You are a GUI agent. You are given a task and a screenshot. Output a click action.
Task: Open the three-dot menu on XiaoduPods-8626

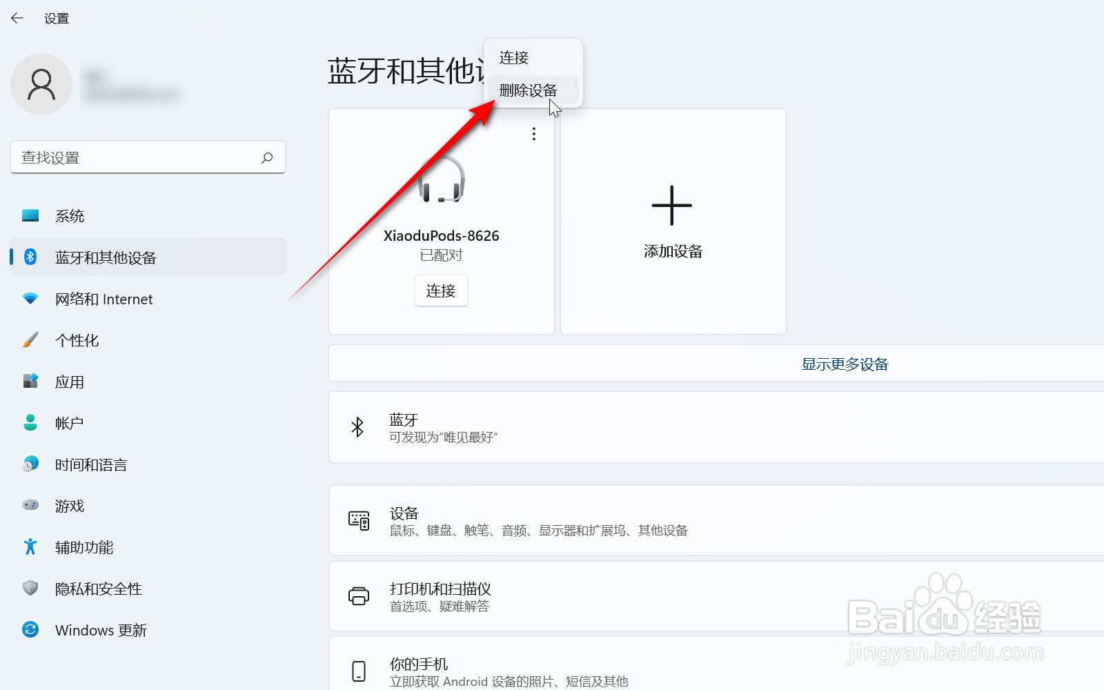[x=533, y=134]
